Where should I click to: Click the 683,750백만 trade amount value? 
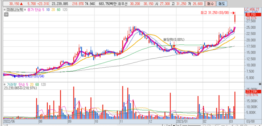(107, 4)
